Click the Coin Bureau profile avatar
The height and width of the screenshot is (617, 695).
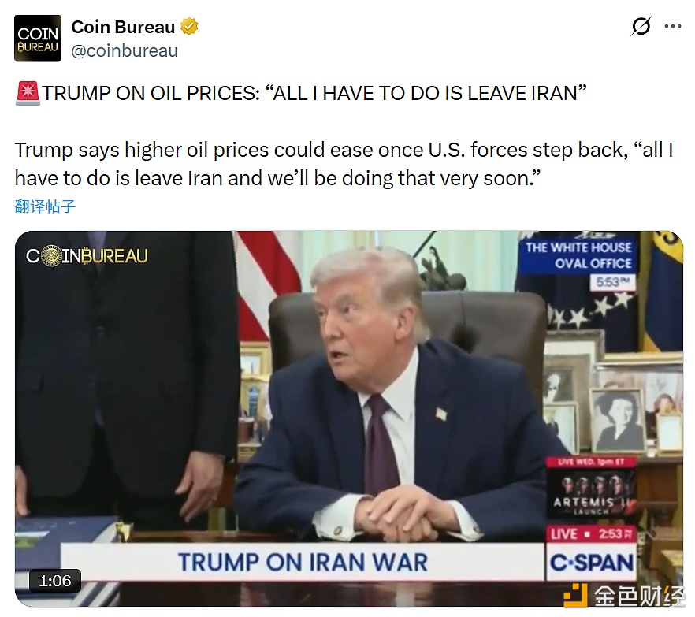point(38,39)
